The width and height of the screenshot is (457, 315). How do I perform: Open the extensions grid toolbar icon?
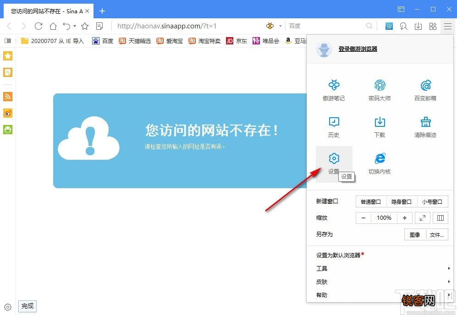[x=433, y=26]
